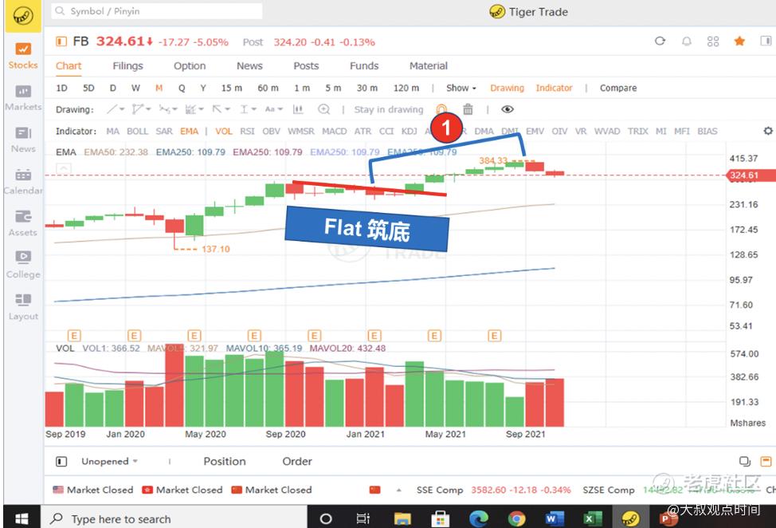The height and width of the screenshot is (528, 776).
Task: Toggle FB in favorites with the star
Action: 739,41
